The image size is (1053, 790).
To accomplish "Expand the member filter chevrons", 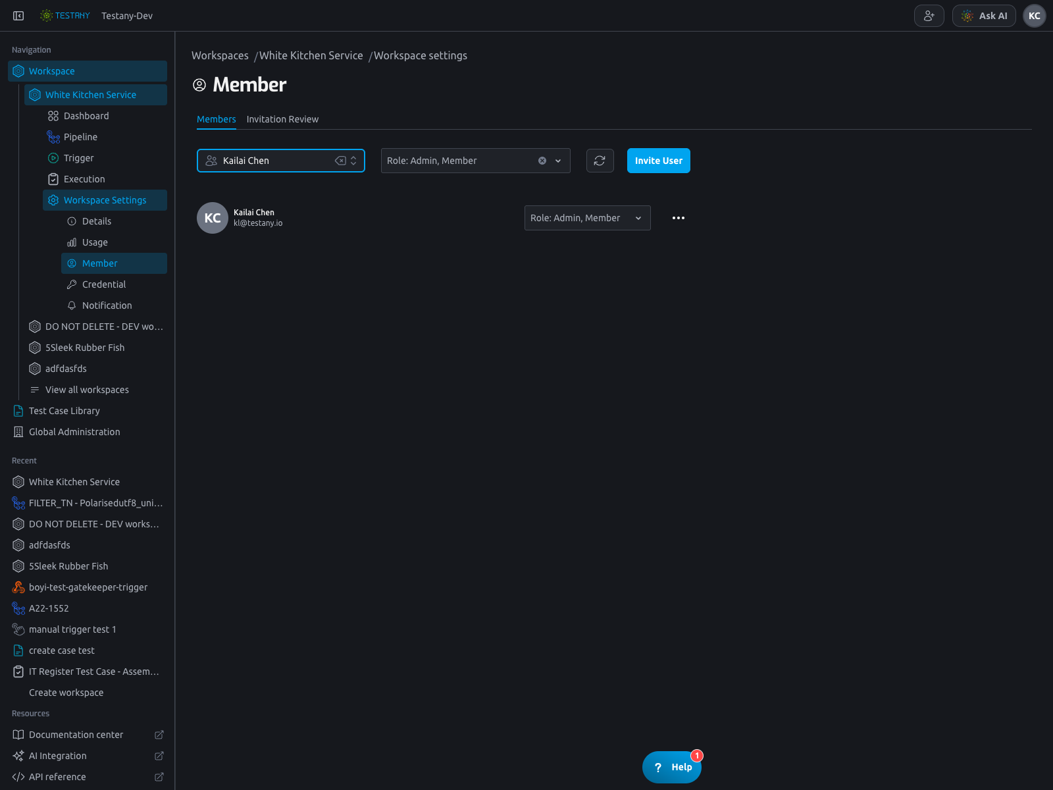I will [x=353, y=161].
